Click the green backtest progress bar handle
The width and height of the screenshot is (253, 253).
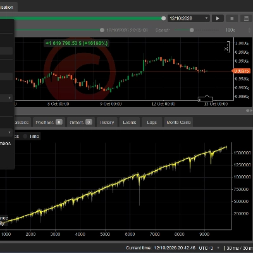coord(163,18)
